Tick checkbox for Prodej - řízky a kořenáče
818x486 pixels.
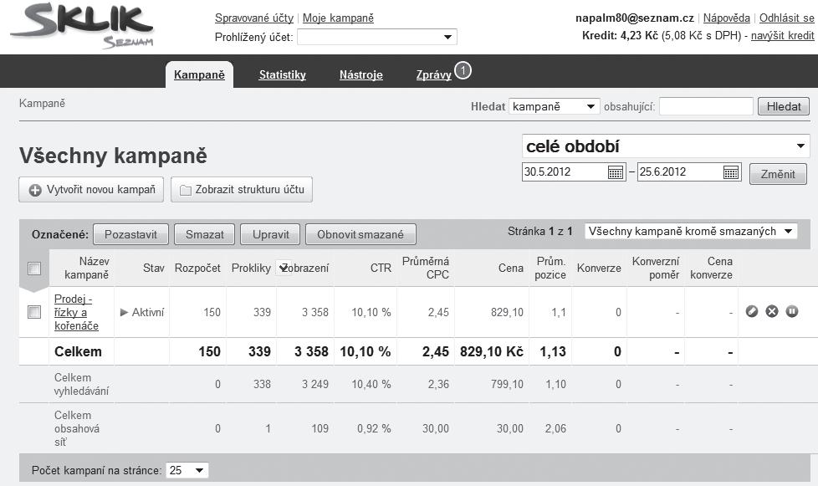pyautogui.click(x=34, y=312)
